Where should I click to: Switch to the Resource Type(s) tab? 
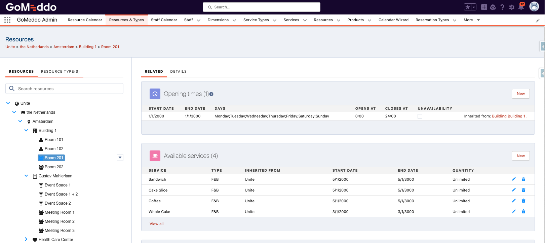coord(60,71)
